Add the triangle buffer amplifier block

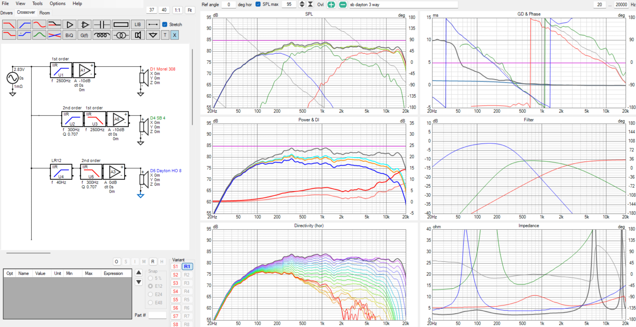coord(70,24)
